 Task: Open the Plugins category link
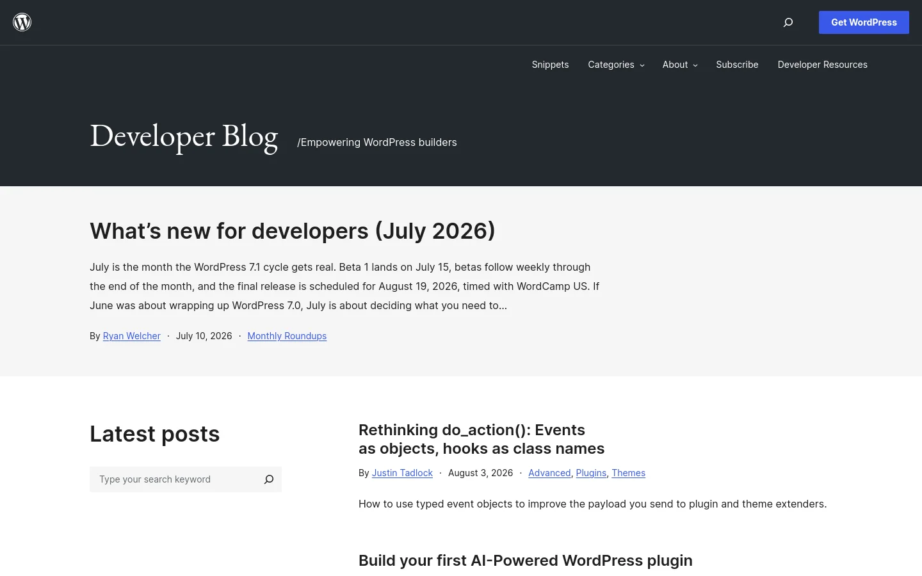pos(591,473)
